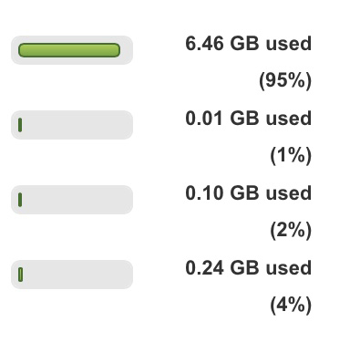
Task: Click the number 6.46 in the first label
Action: point(204,44)
